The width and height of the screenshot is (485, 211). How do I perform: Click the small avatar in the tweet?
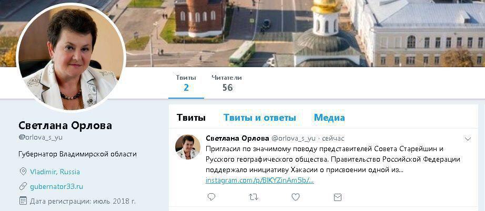[188, 147]
